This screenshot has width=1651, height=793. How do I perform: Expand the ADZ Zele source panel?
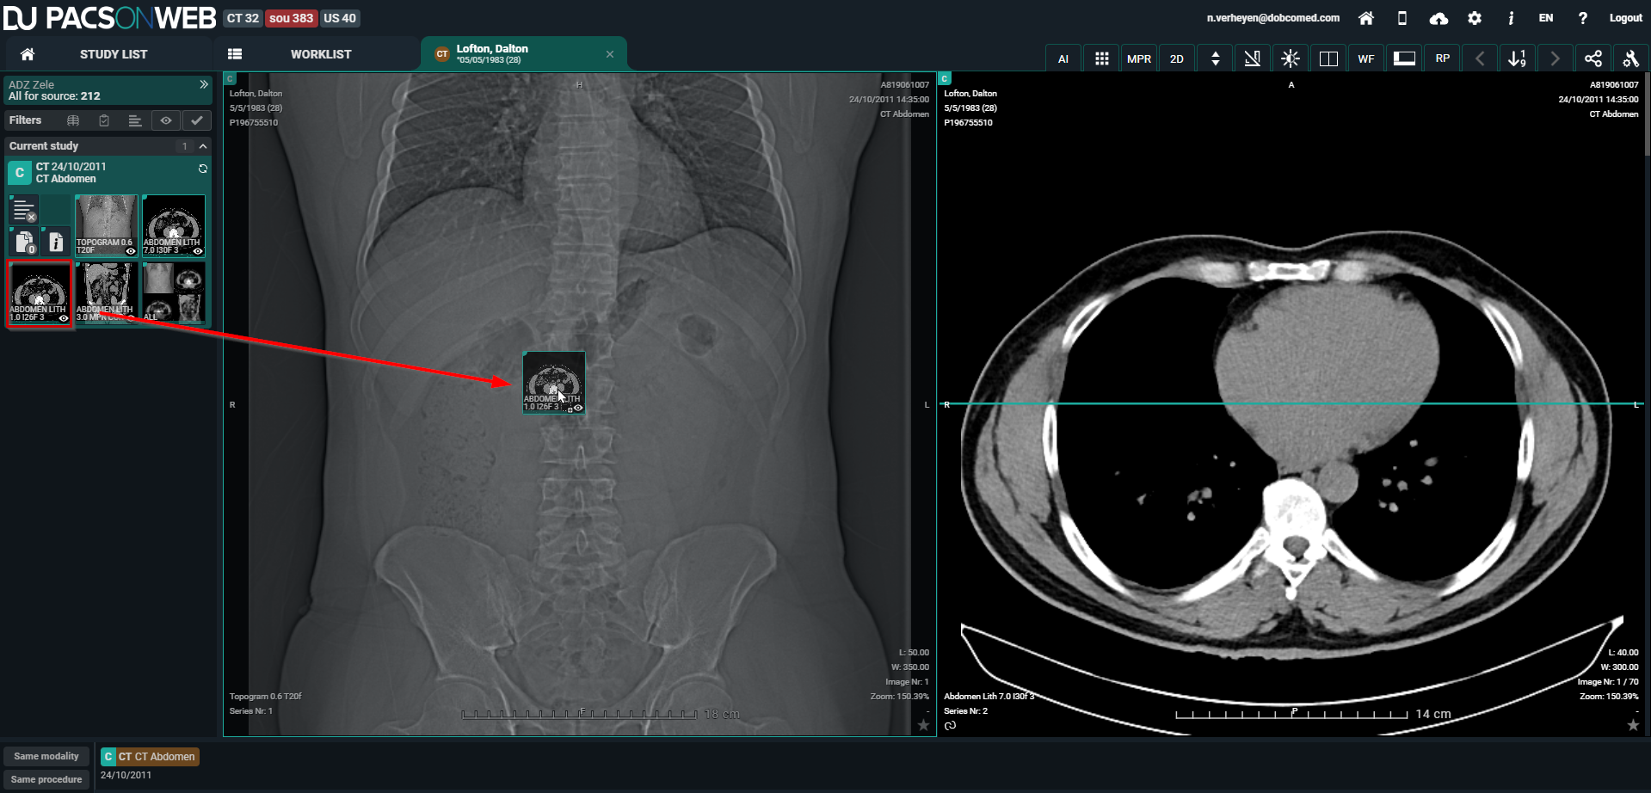(x=204, y=84)
